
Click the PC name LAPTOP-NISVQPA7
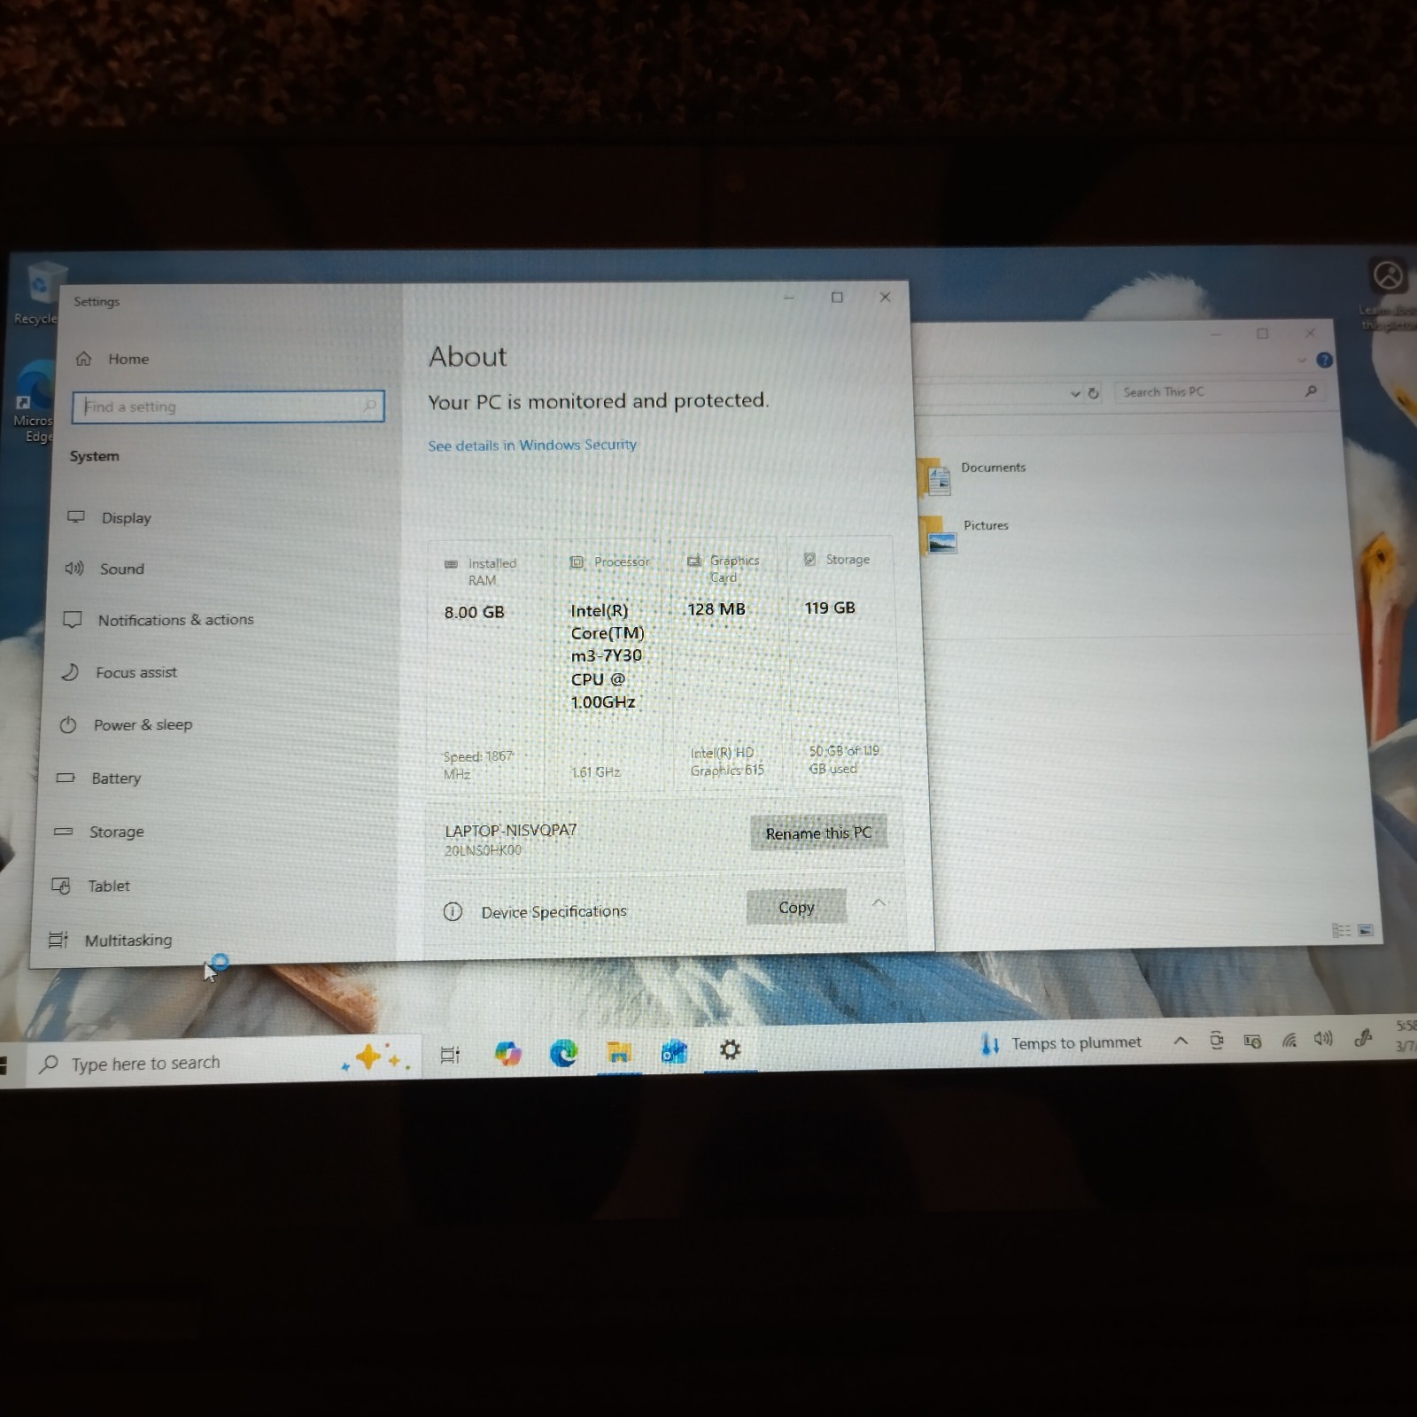pos(510,830)
